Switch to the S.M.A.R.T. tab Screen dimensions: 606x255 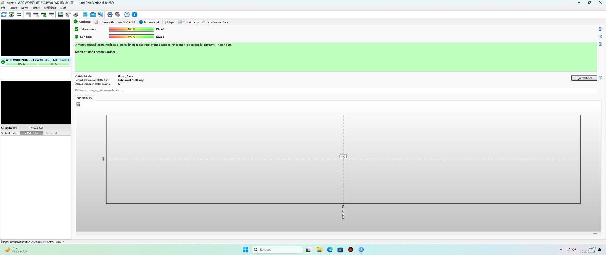127,22
